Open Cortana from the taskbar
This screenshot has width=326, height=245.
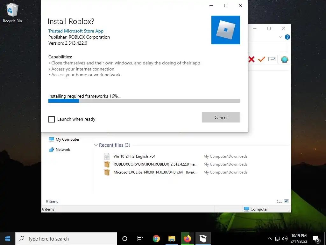(x=125, y=239)
